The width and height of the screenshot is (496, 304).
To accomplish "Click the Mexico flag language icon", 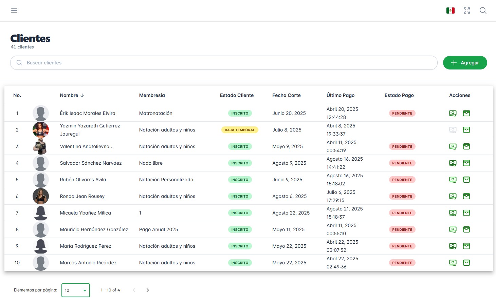I will click(450, 11).
